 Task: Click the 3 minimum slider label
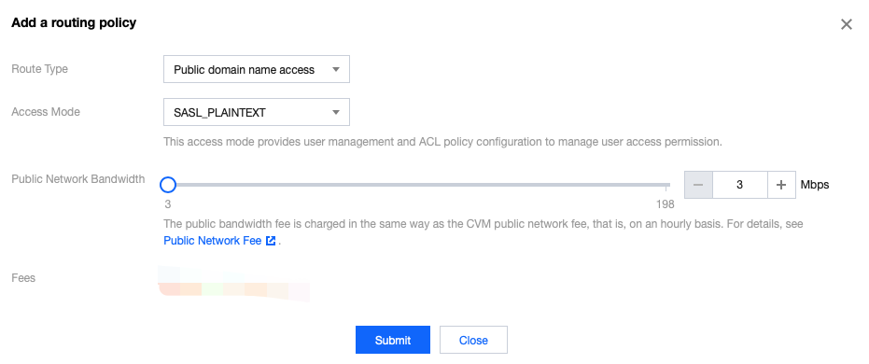pos(168,204)
